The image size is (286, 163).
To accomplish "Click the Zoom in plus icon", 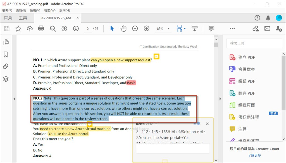I will click(x=146, y=29).
